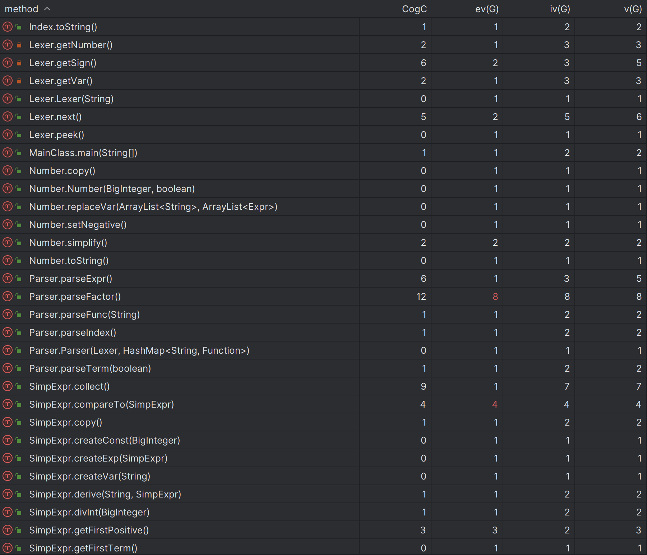Viewport: 647px width, 555px height.
Task: Select the SimpExpr.compareTo(SimpExpr) method row
Action: click(x=323, y=404)
